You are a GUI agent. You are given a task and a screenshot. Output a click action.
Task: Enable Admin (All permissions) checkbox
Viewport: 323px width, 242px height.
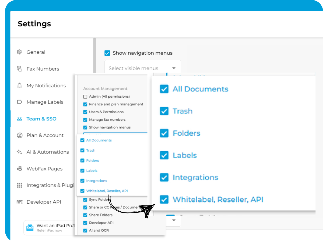[85, 97]
